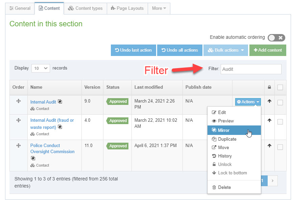Click the lock icon column header
Image resolution: width=292 pixels, height=200 pixels.
[x=269, y=87]
